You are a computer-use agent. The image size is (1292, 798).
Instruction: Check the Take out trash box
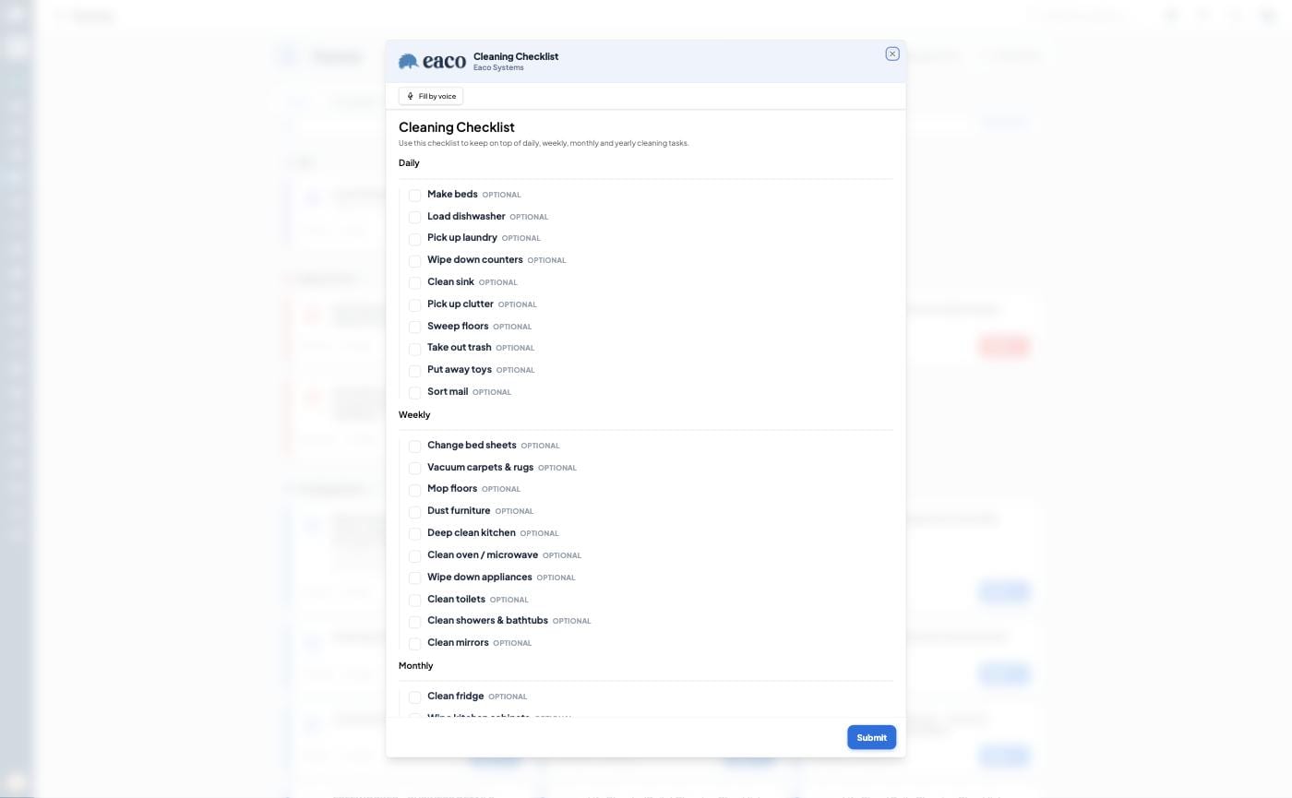click(x=415, y=349)
